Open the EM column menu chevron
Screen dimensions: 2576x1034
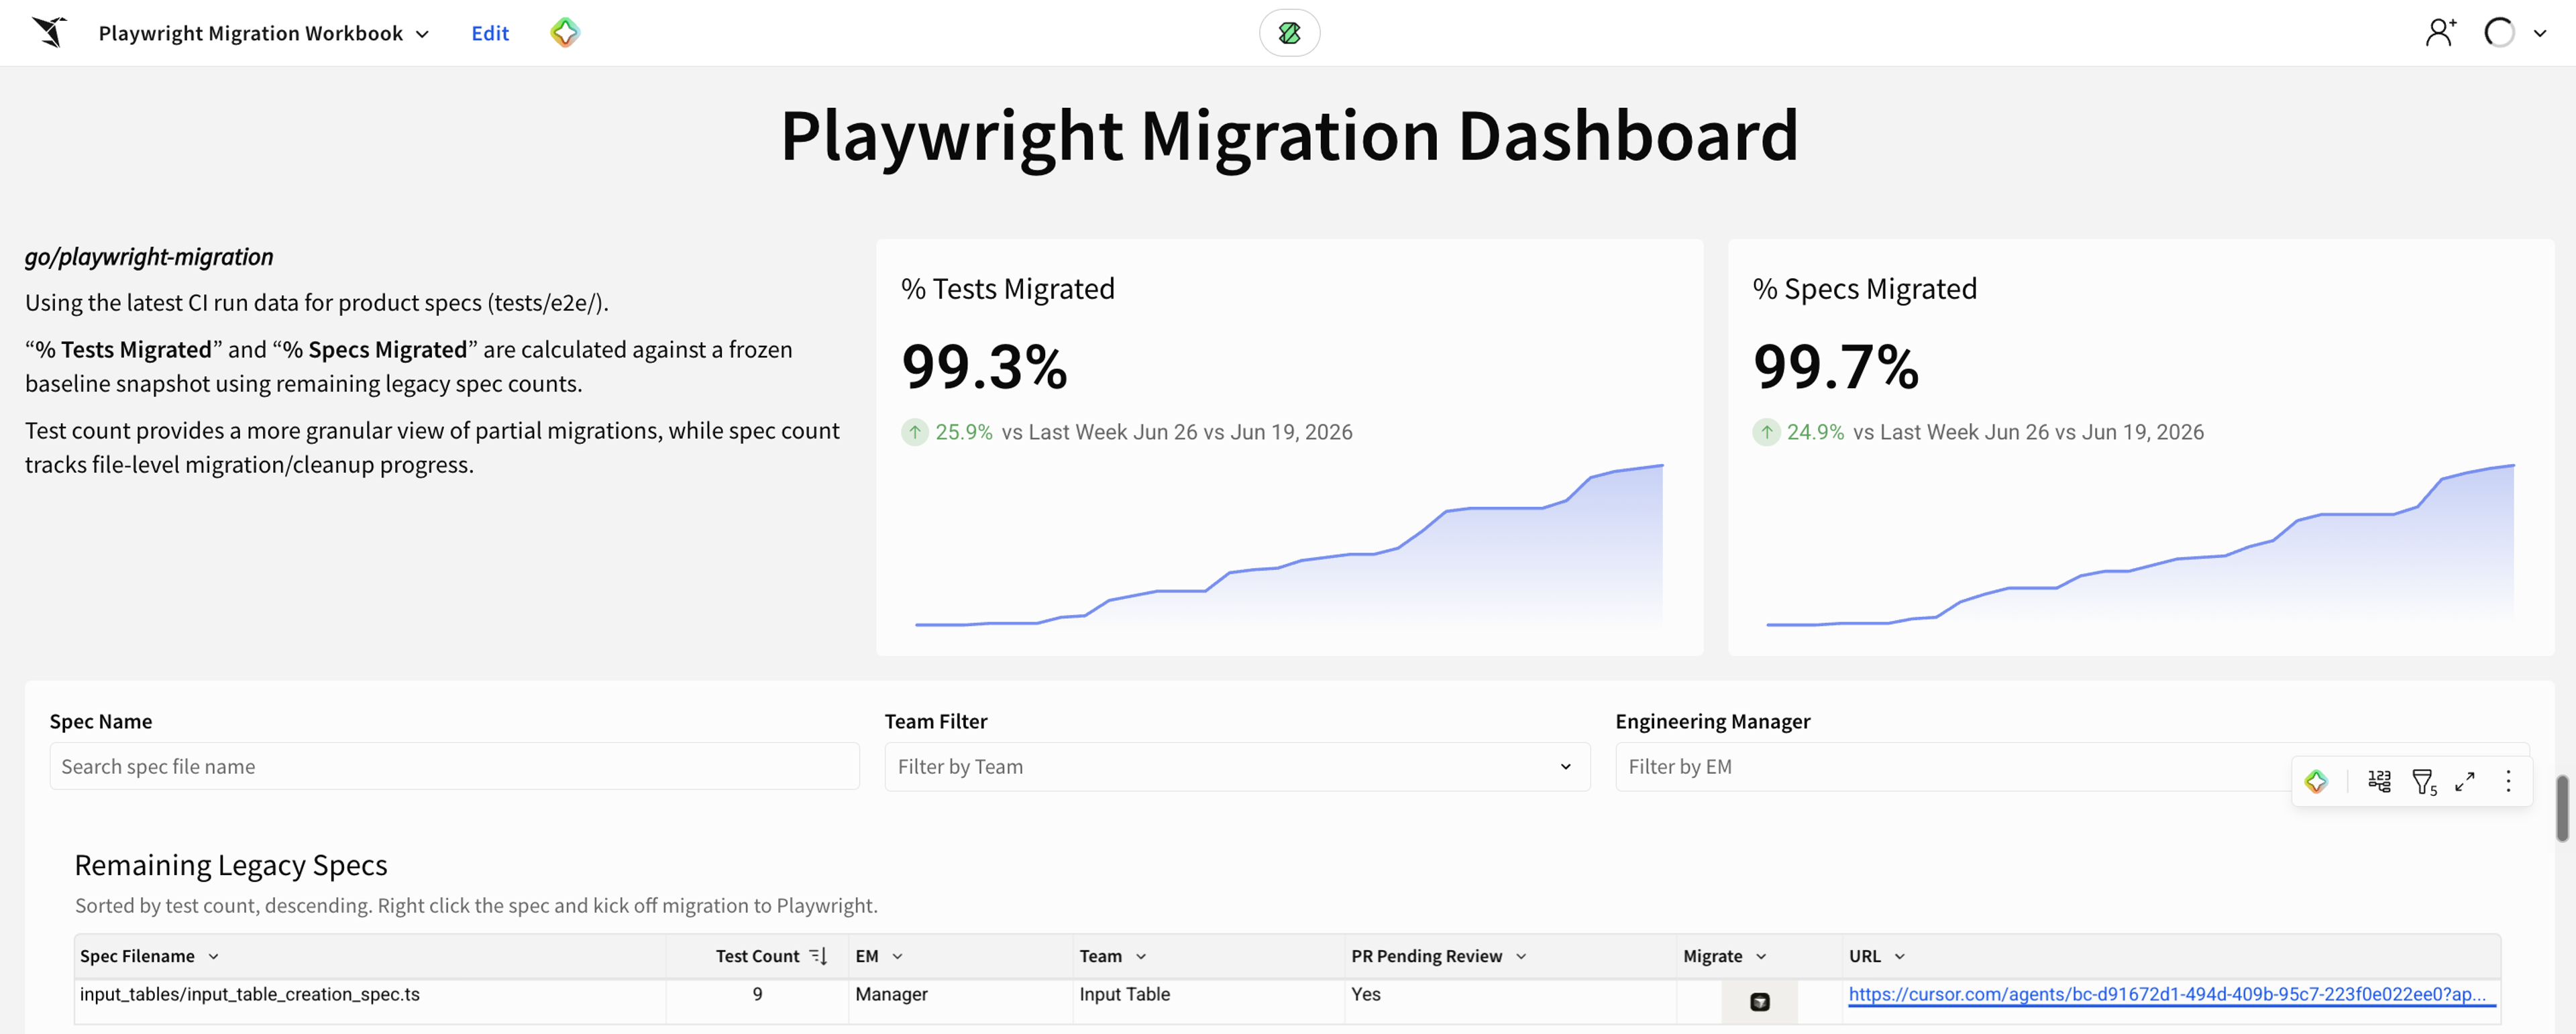[x=897, y=956]
